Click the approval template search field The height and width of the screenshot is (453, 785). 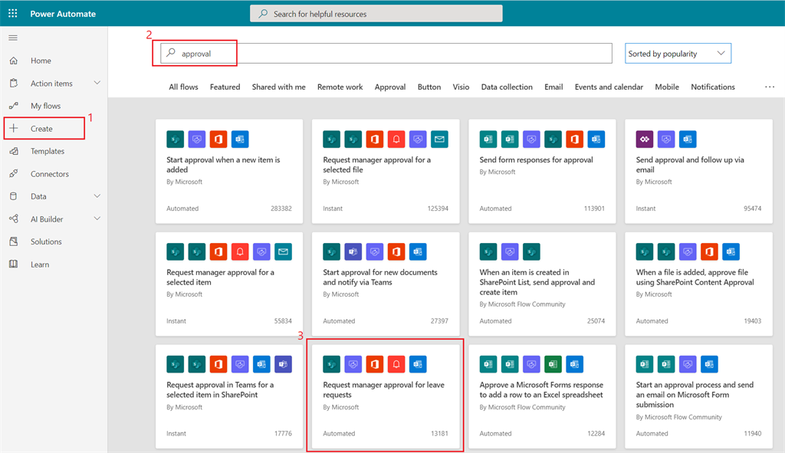(x=386, y=53)
